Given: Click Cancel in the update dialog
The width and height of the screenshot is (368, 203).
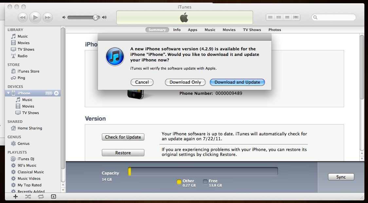Looking at the screenshot, I should 142,82.
